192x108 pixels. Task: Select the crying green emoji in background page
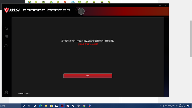click(x=29, y=2)
